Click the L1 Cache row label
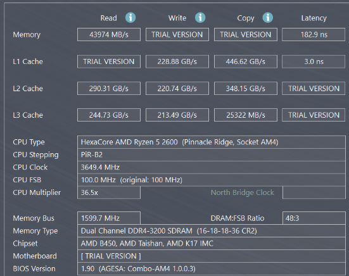349x276 pixels. tap(28, 61)
